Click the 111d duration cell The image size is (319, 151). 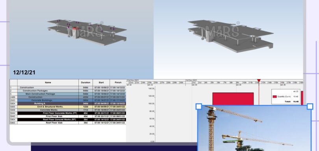click(x=85, y=110)
